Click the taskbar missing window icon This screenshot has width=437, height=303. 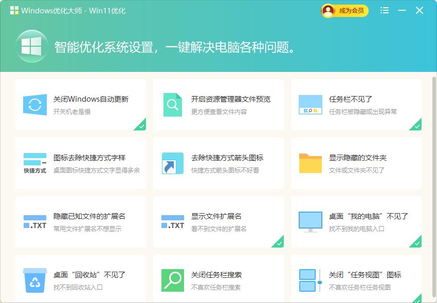click(311, 105)
